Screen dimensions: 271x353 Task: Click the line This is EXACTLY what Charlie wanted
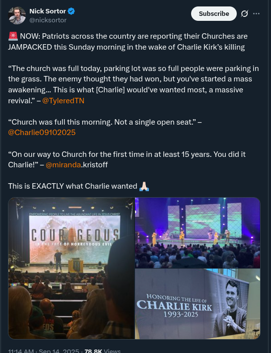(x=72, y=186)
